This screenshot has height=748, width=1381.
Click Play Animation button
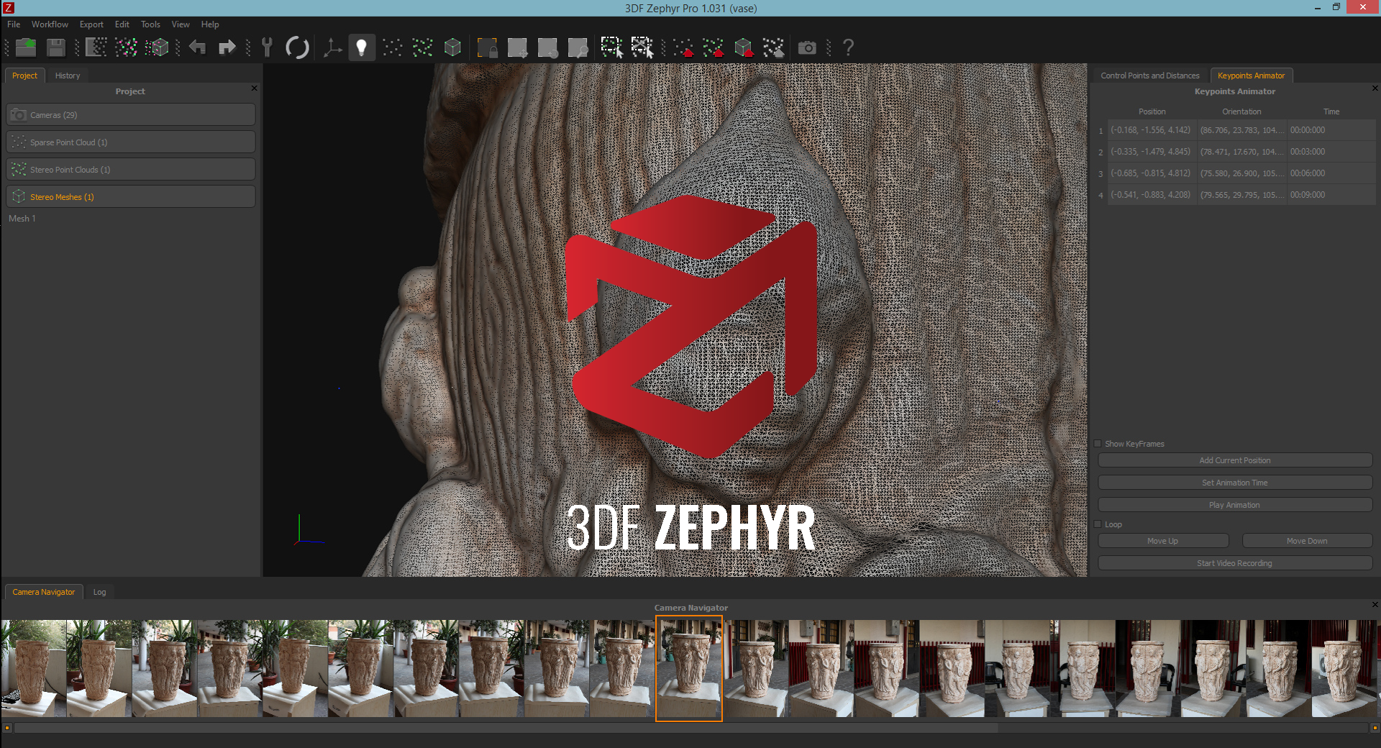pos(1235,505)
